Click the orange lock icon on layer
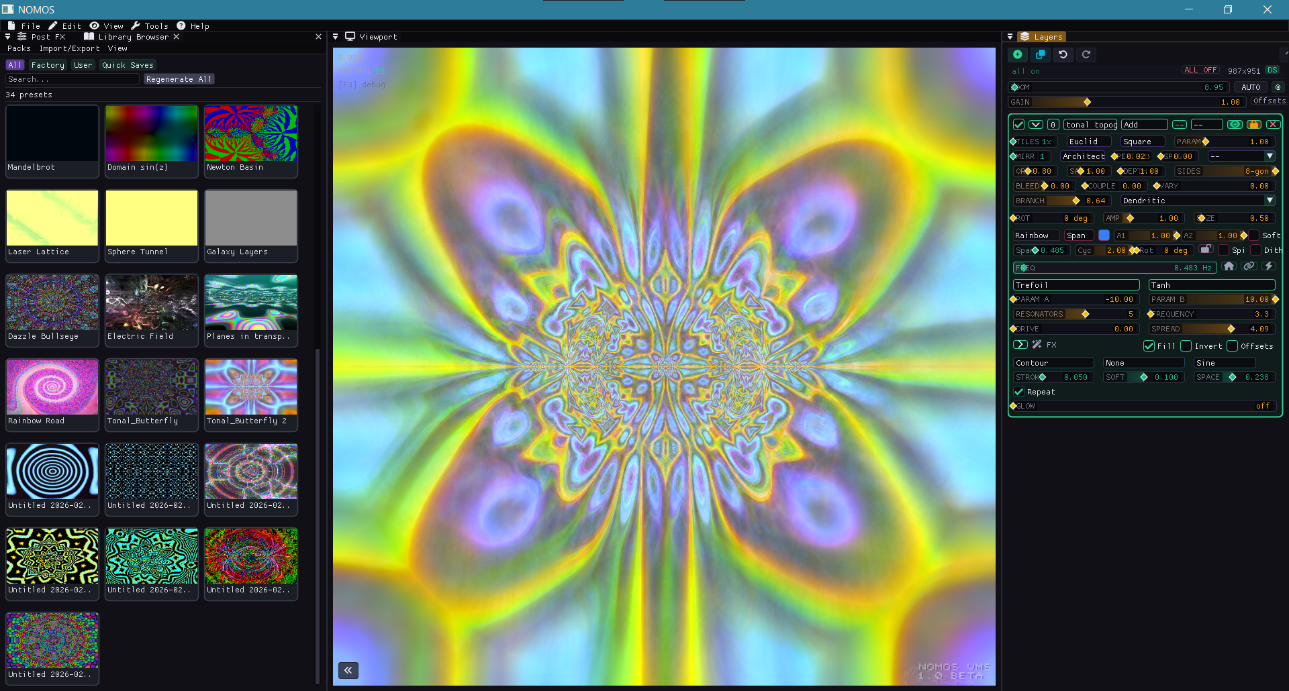 [x=1253, y=125]
